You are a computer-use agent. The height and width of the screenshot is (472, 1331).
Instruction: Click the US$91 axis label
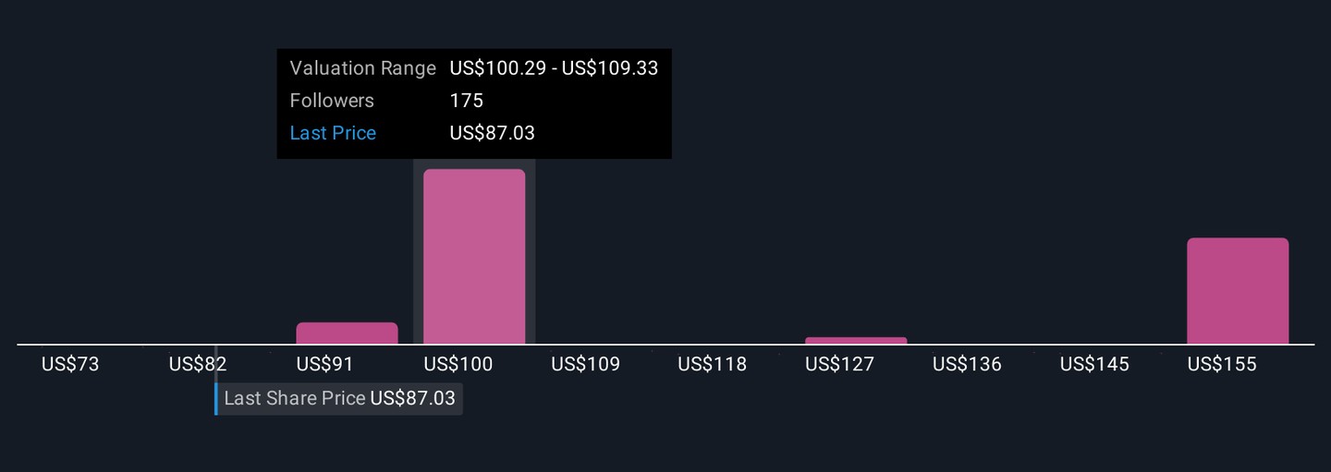click(x=325, y=364)
